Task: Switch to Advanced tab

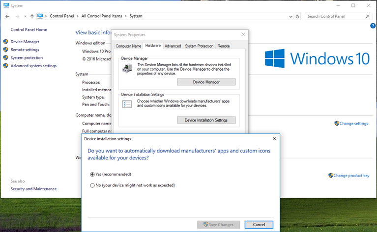Action: pos(173,46)
